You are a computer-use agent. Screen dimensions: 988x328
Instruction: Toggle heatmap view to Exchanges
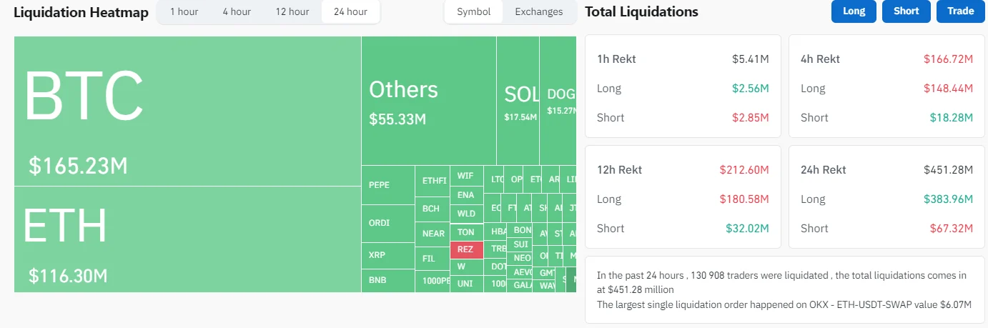[538, 11]
